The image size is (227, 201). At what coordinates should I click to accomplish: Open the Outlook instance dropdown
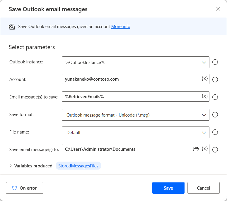click(135, 62)
